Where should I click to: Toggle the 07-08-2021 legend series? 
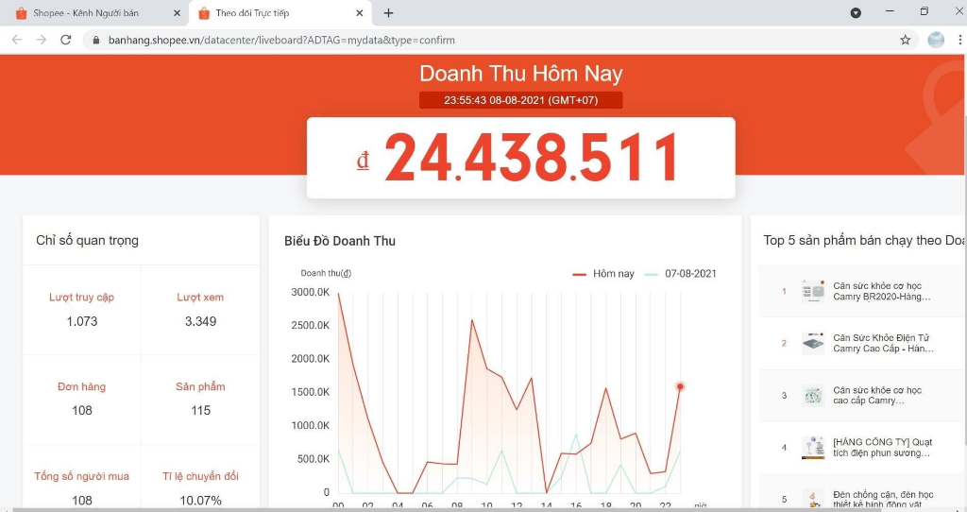click(x=680, y=274)
